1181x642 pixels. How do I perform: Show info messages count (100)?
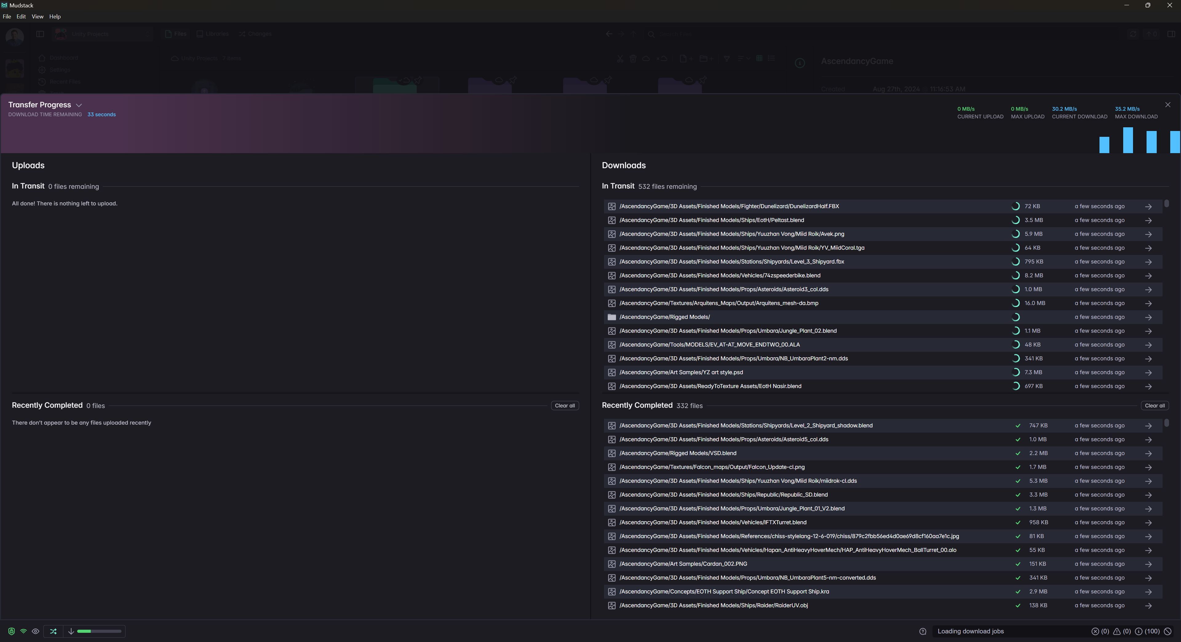[1147, 631]
